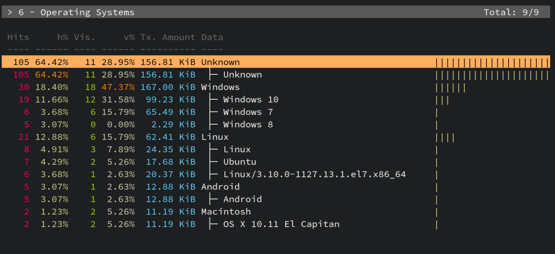Select the Ubuntu entry
Viewport: 555px width, 254px height.
click(240, 162)
